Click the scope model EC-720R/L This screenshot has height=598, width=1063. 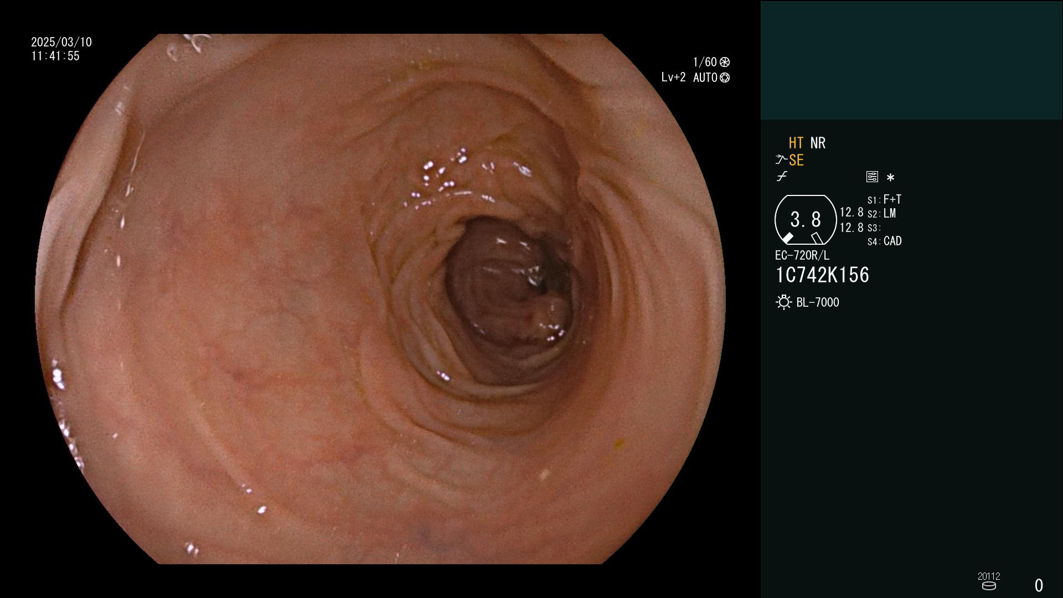(x=802, y=255)
